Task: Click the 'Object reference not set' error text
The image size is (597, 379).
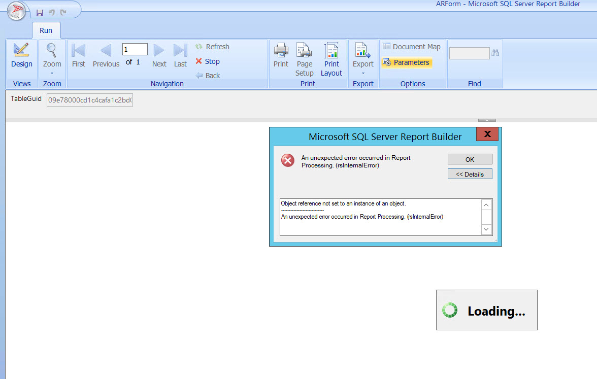Action: click(343, 203)
